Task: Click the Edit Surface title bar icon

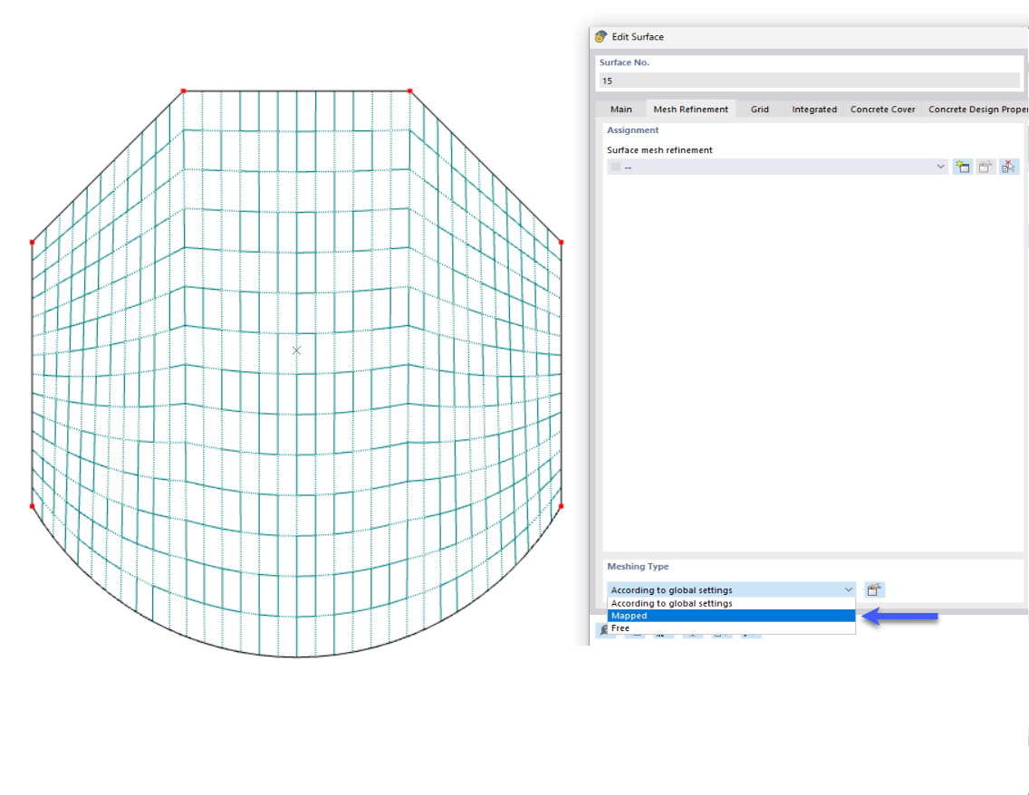Action: tap(600, 37)
